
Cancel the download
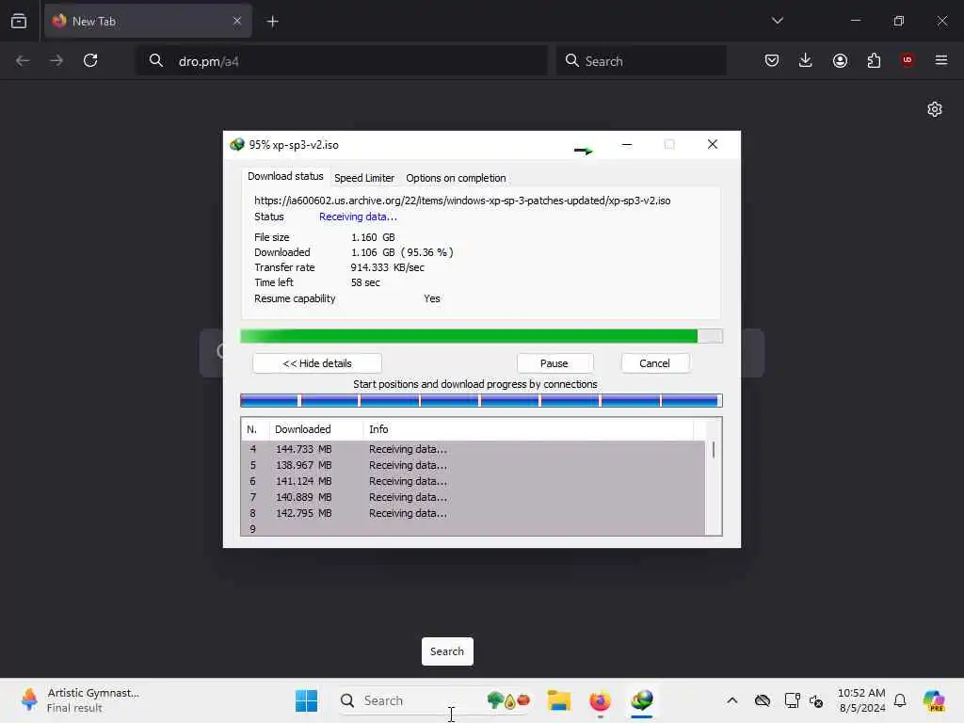coord(655,363)
